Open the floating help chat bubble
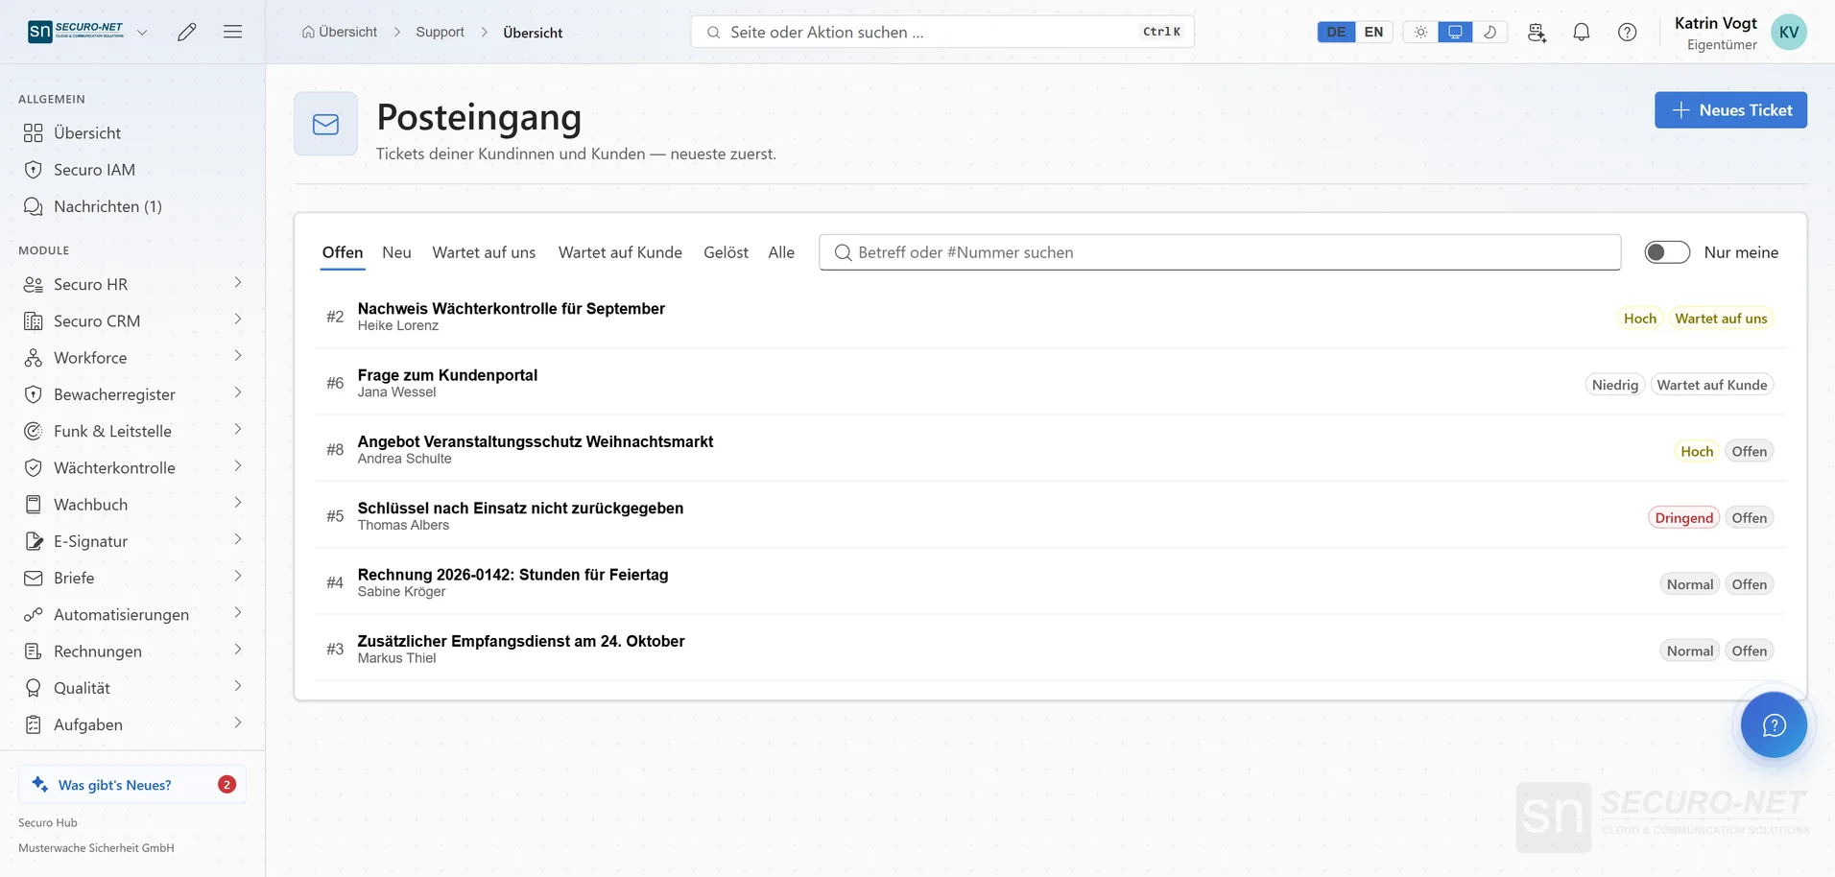This screenshot has width=1835, height=877. click(1774, 724)
